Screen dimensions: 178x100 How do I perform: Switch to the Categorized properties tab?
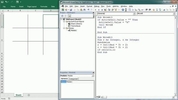(73, 79)
